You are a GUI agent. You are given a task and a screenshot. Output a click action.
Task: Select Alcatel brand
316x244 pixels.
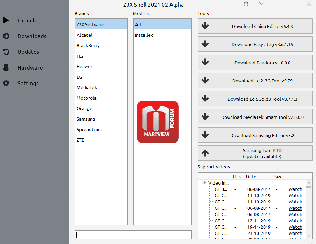(x=101, y=35)
